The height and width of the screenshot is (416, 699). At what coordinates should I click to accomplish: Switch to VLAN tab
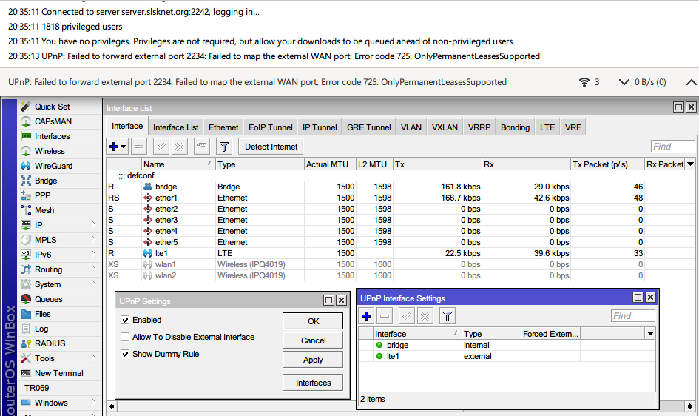tap(411, 127)
